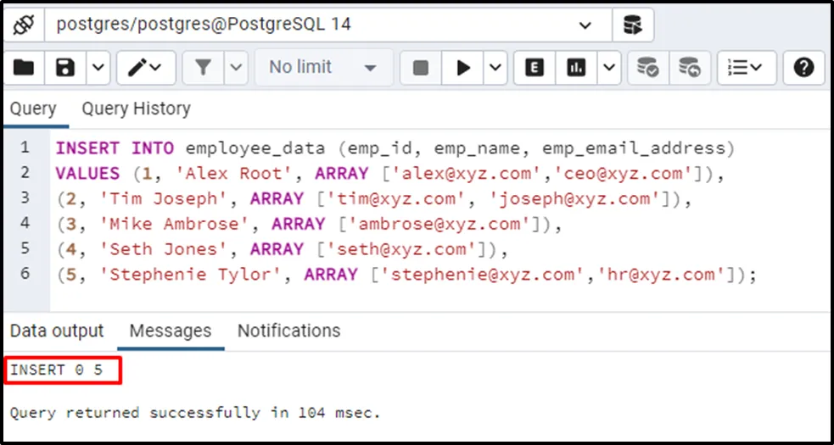The width and height of the screenshot is (834, 445).
Task: Click inside line 1 of query editor
Action: [x=390, y=148]
